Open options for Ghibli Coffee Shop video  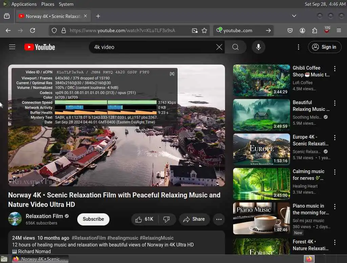(334, 69)
